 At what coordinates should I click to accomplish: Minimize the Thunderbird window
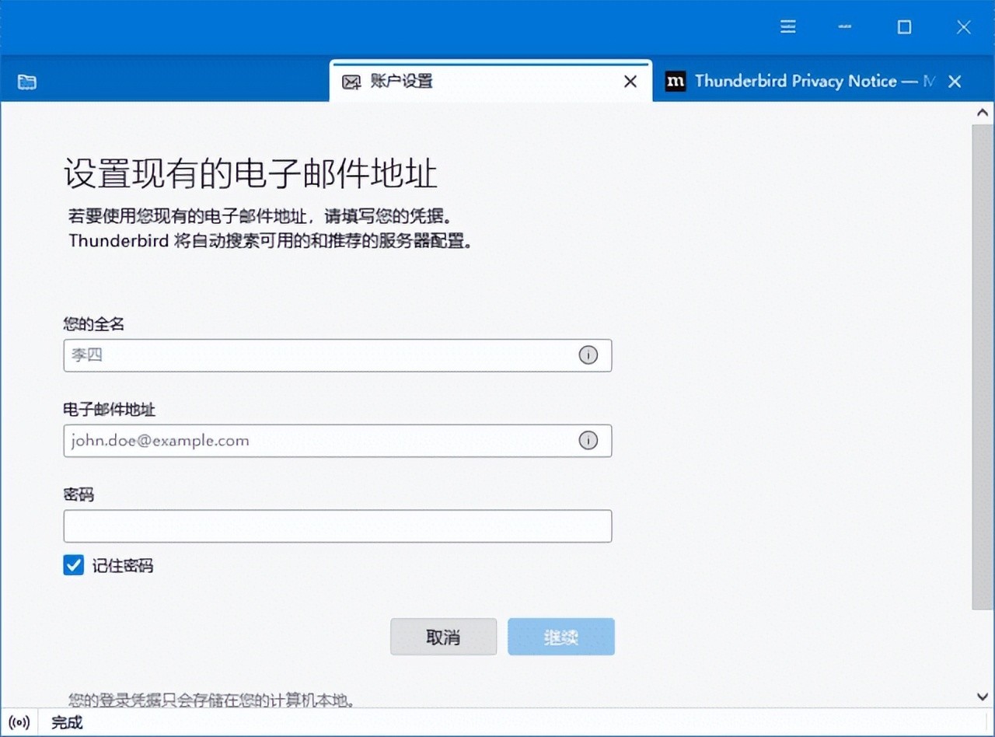coord(845,27)
